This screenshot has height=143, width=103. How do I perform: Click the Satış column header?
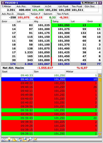click(61, 21)
